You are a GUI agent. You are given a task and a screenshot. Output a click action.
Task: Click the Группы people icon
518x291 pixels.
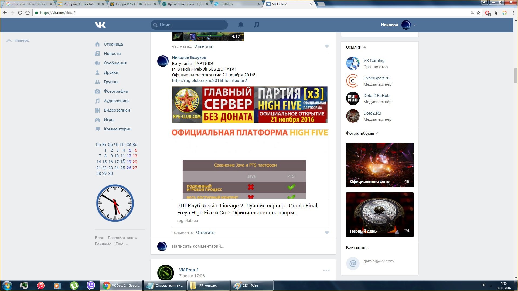coord(97,82)
